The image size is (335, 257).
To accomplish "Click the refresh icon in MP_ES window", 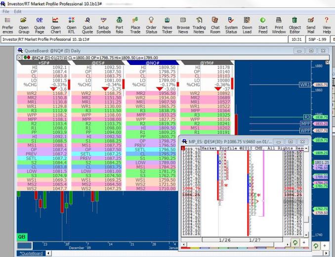I will coord(295,243).
